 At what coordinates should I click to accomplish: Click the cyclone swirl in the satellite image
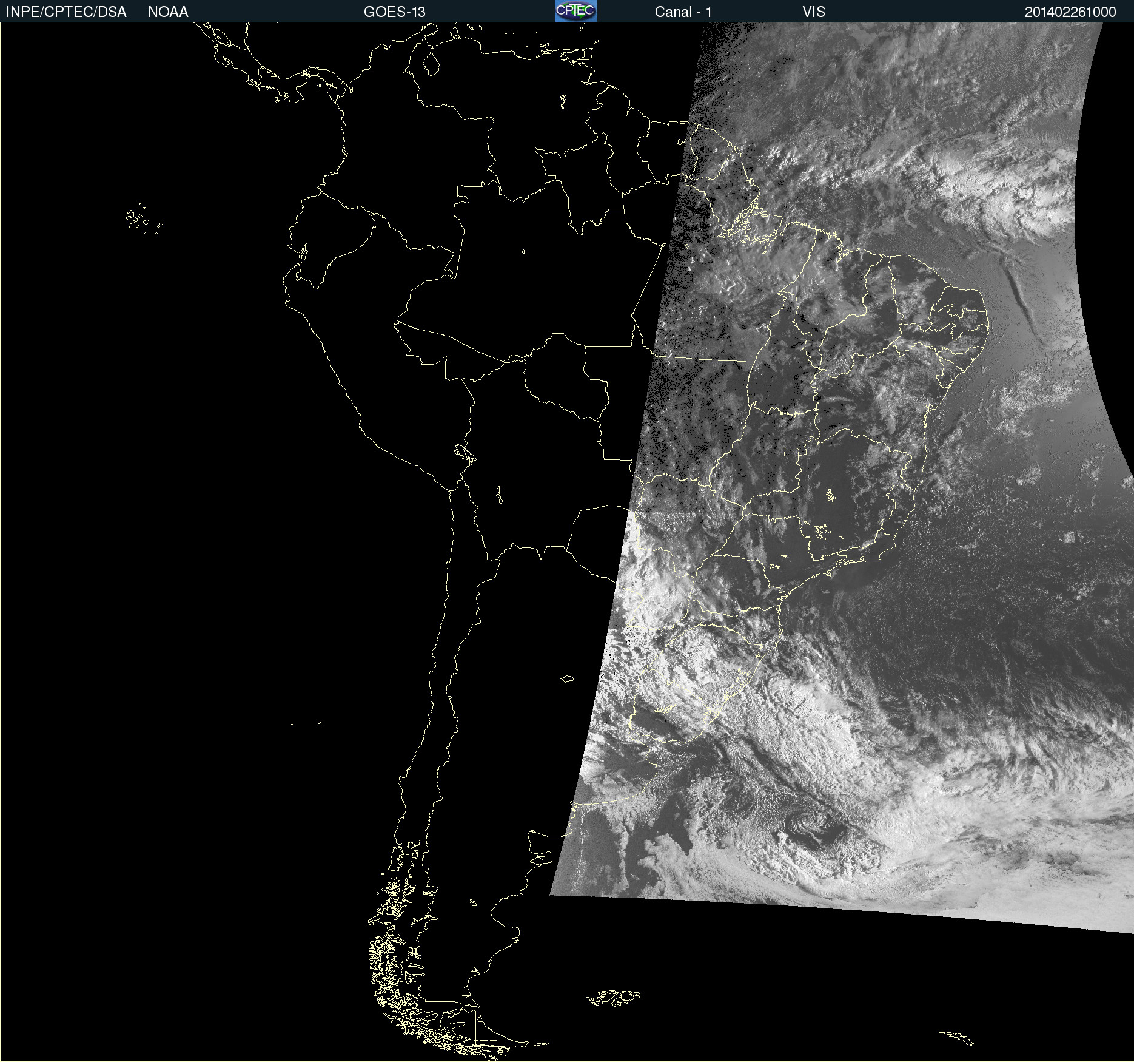click(808, 824)
